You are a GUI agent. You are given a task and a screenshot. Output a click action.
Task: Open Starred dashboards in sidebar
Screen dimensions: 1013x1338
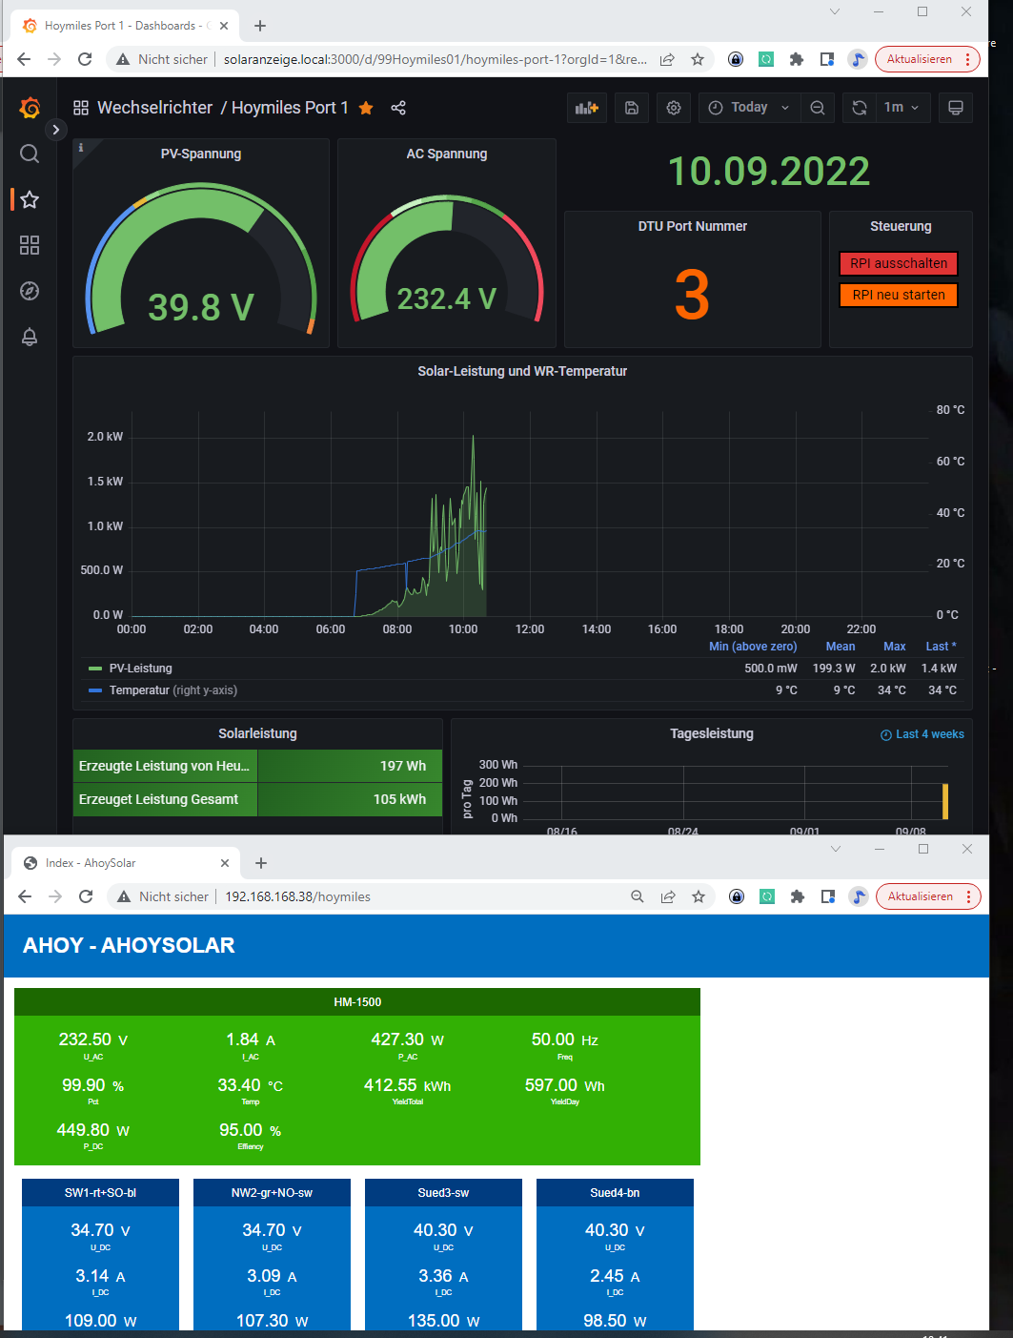30,199
